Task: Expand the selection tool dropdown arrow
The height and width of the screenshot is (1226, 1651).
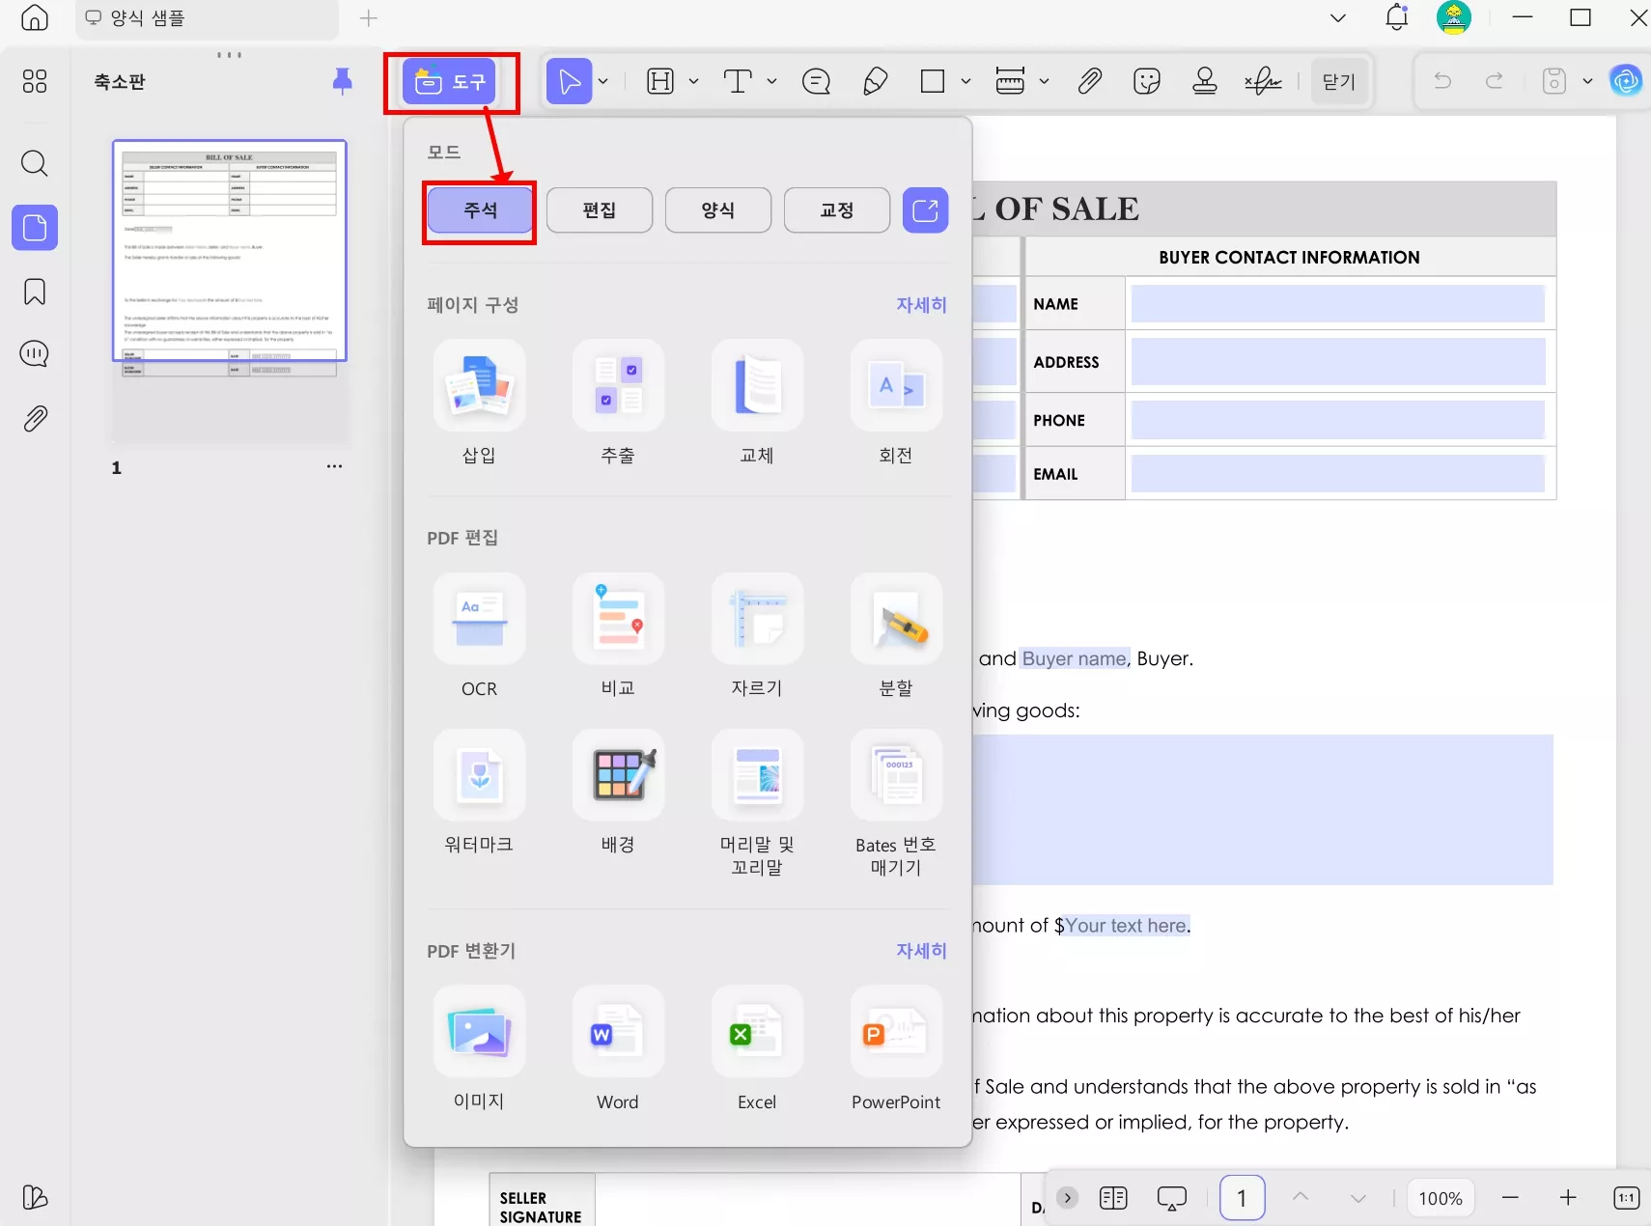Action: click(x=603, y=81)
